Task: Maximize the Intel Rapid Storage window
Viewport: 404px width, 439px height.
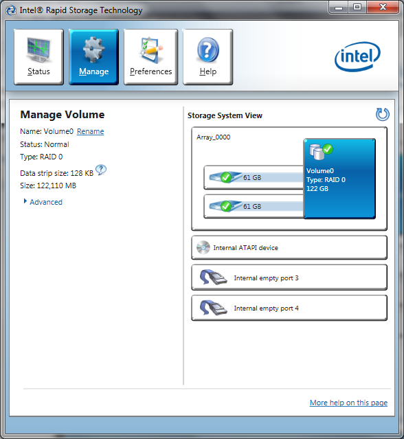Action: click(x=357, y=8)
